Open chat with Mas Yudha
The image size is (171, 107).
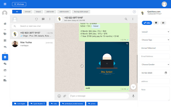pos(32,44)
